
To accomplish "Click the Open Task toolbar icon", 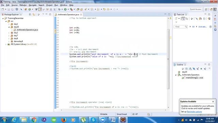I will [x=82, y=9].
